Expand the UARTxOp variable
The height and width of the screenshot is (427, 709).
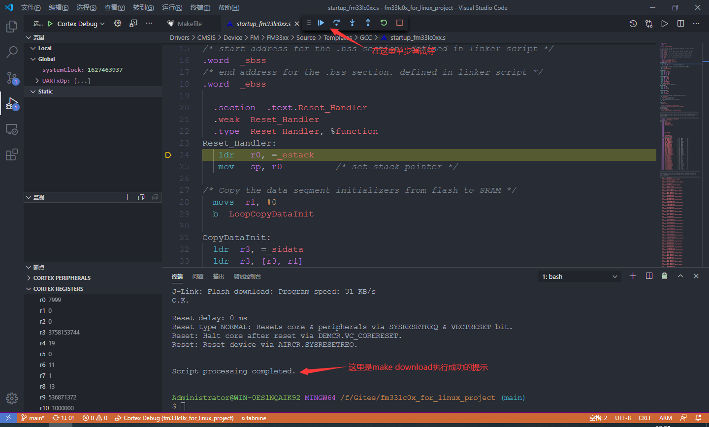[x=37, y=80]
